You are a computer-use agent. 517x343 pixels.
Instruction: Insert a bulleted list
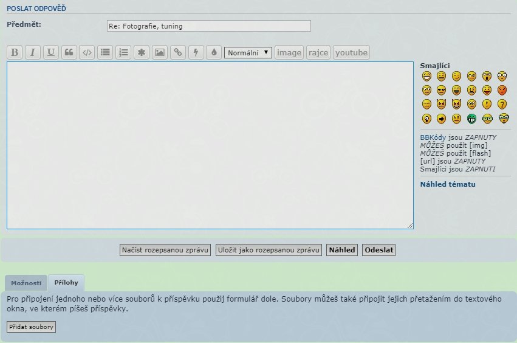[106, 52]
